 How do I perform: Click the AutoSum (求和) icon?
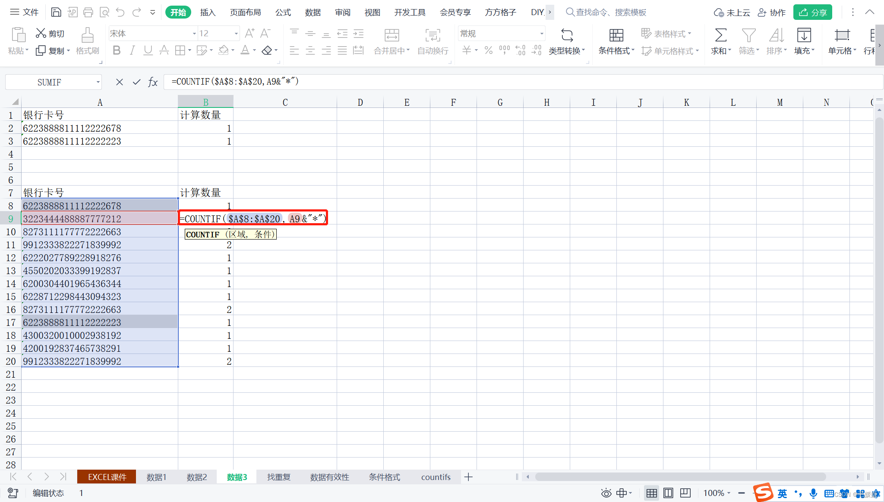tap(720, 35)
